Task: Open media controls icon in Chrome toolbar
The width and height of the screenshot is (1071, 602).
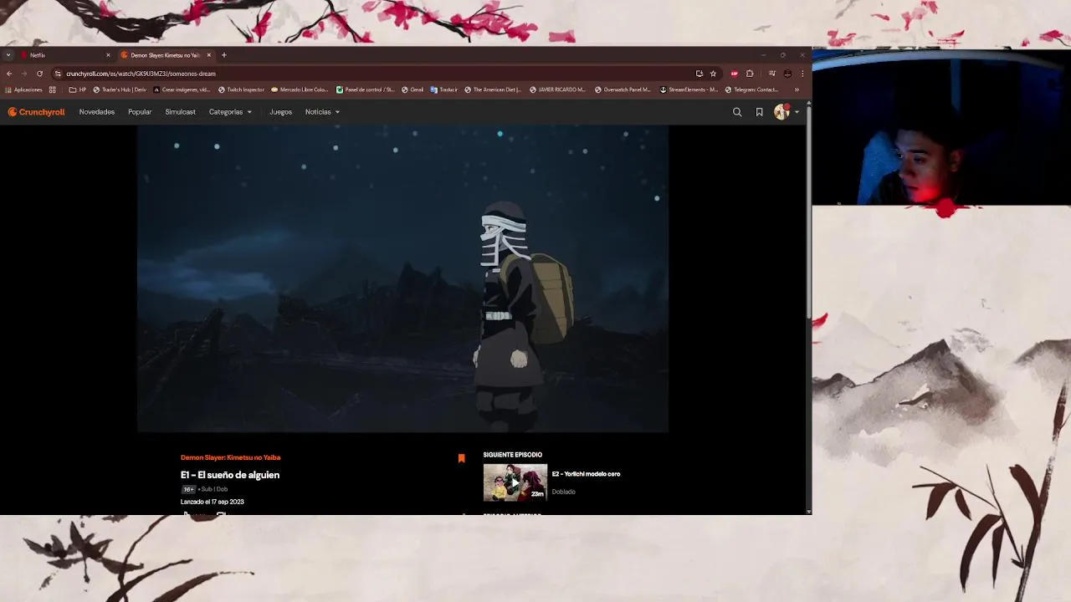Action: pos(772,74)
